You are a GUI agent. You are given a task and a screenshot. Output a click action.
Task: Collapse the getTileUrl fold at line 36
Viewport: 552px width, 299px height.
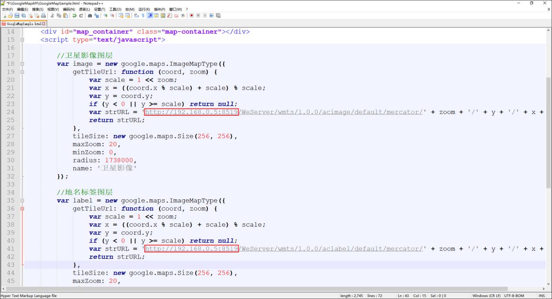click(x=22, y=209)
